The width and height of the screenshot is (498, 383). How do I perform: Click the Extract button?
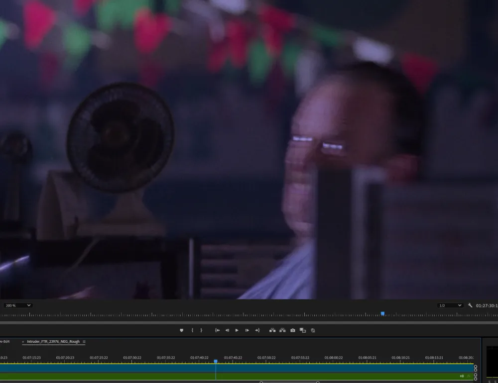click(x=282, y=330)
